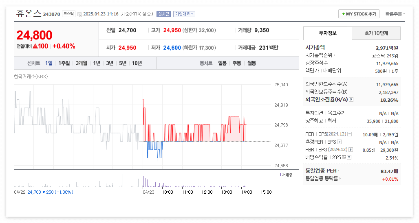Click the help icon next to PBR BPS(2024.12)
The height and width of the screenshot is (223, 419).
351,150
